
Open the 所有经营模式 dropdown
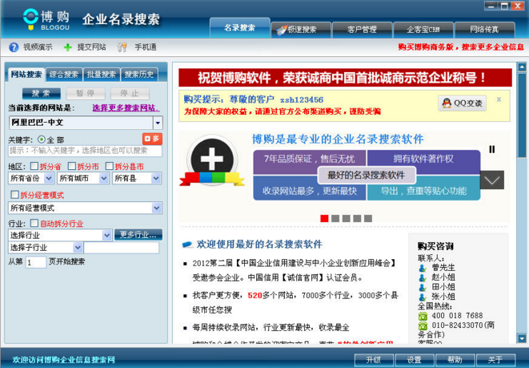(157, 208)
